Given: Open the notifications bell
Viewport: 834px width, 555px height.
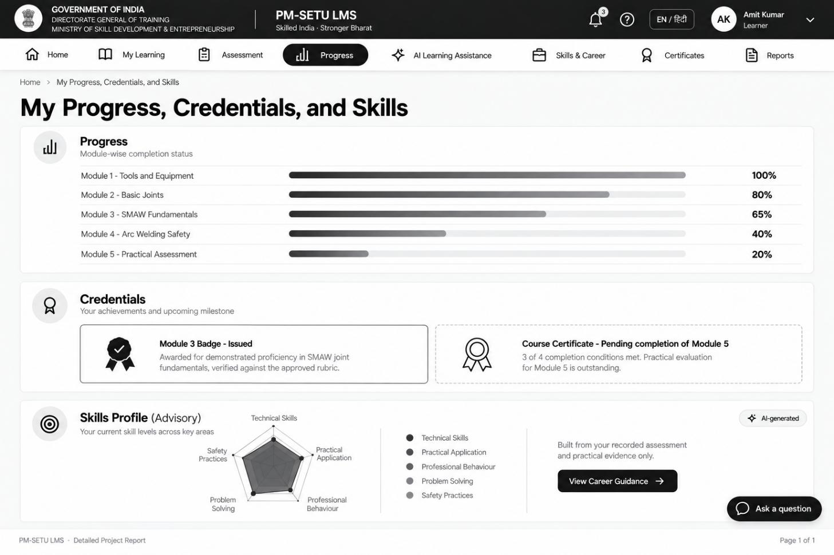Looking at the screenshot, I should (x=596, y=20).
